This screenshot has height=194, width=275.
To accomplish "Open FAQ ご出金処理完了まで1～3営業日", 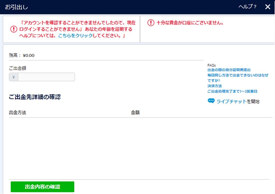I will pos(232,91).
